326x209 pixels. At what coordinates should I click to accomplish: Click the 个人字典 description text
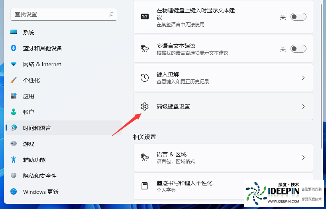click(166, 190)
